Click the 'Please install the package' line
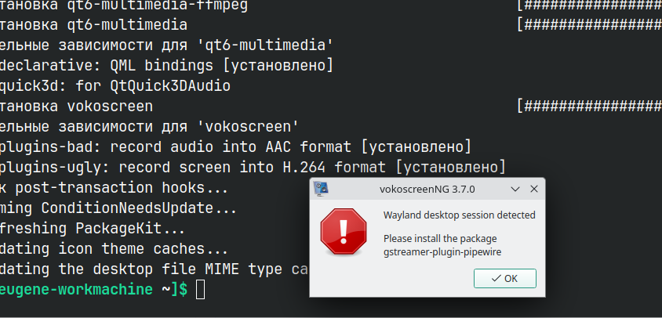The width and height of the screenshot is (662, 318). [440, 239]
